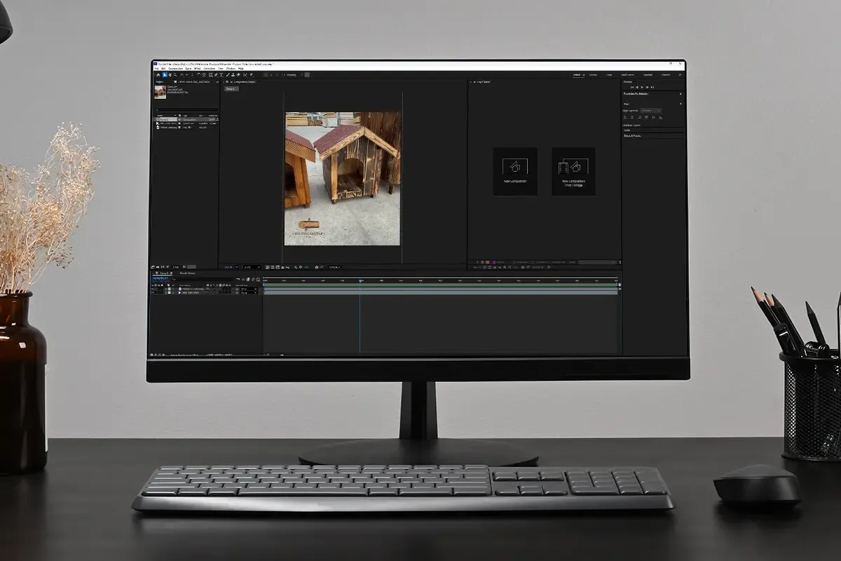Switch to the Standard workspace
Screen dimensions: 841x561
click(648, 74)
